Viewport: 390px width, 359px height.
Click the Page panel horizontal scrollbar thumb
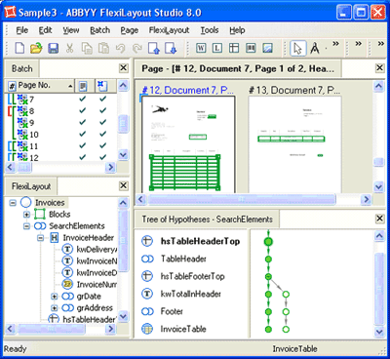click(x=242, y=199)
